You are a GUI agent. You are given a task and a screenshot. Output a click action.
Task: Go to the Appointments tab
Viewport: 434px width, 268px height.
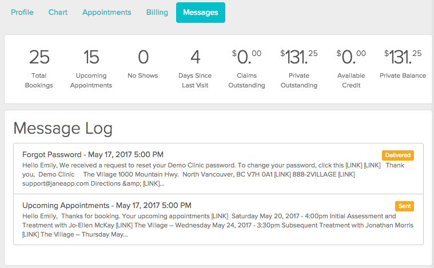pos(107,13)
